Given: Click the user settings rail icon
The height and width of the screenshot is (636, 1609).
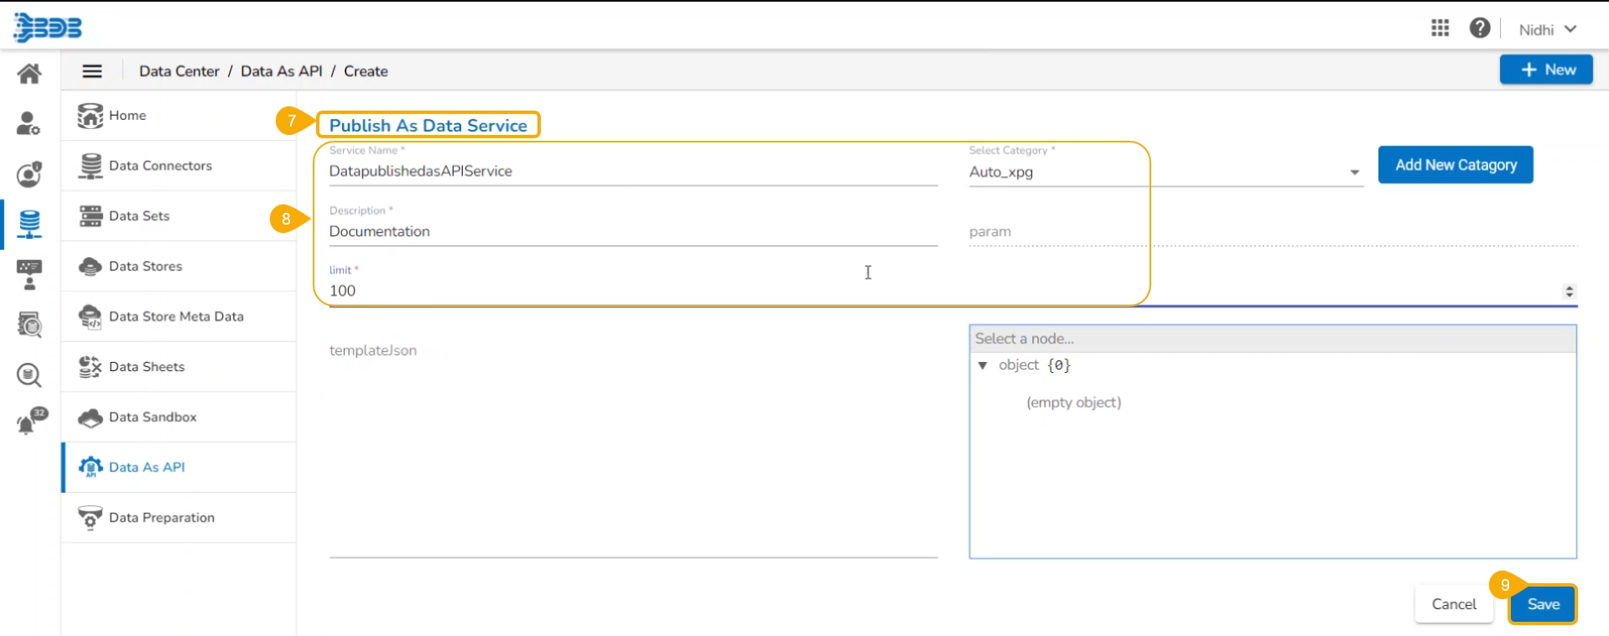Looking at the screenshot, I should 29,124.
